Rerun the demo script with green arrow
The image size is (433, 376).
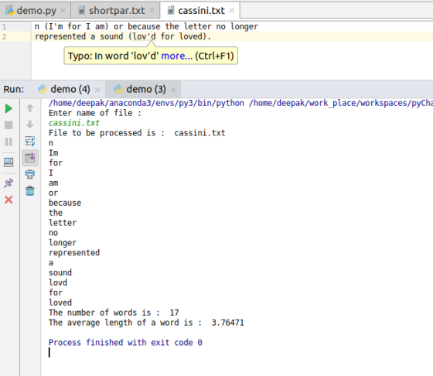point(9,108)
